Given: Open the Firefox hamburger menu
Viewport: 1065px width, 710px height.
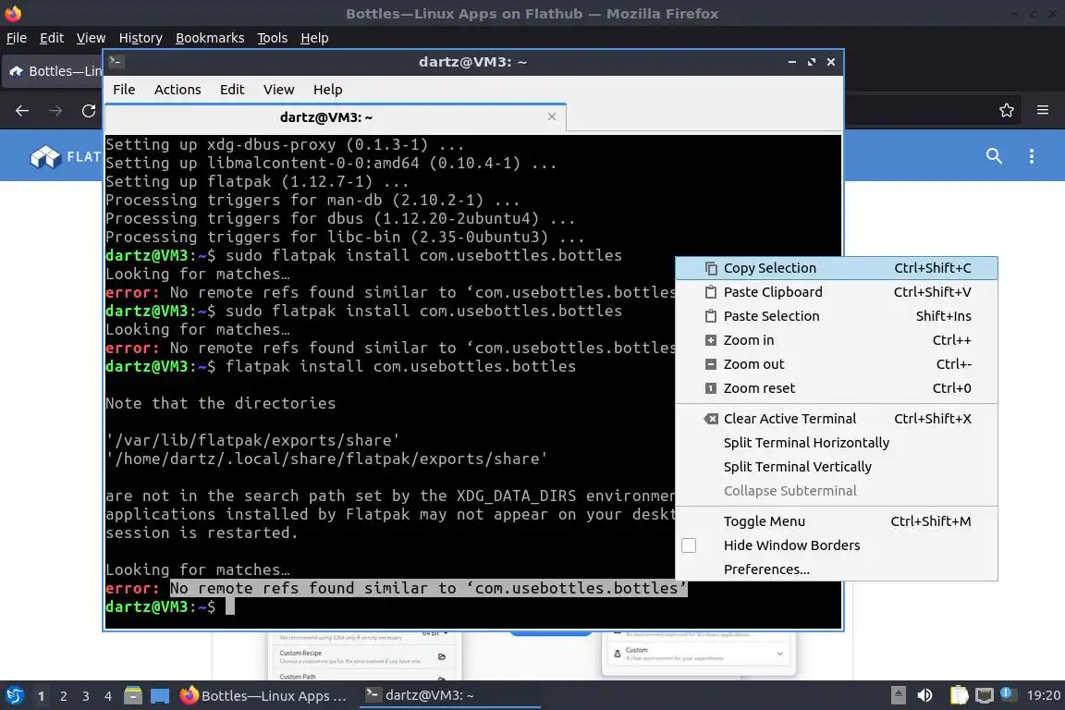Looking at the screenshot, I should [1043, 110].
